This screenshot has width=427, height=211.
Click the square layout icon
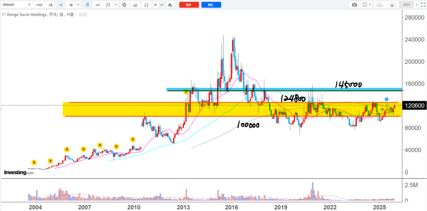click(365, 5)
